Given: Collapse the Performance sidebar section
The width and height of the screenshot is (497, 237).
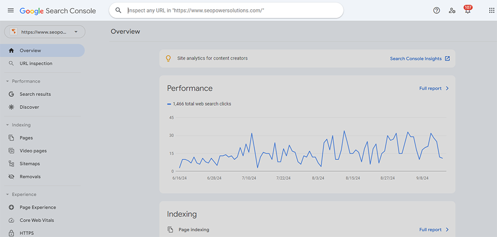Looking at the screenshot, I should click(7, 81).
